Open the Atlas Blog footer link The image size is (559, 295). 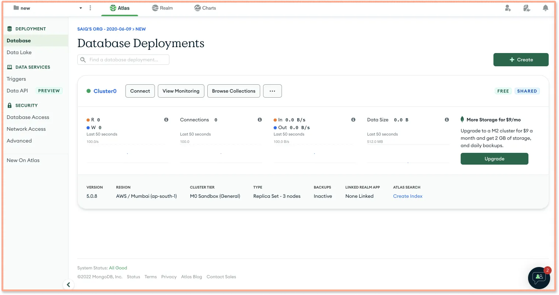coord(191,277)
